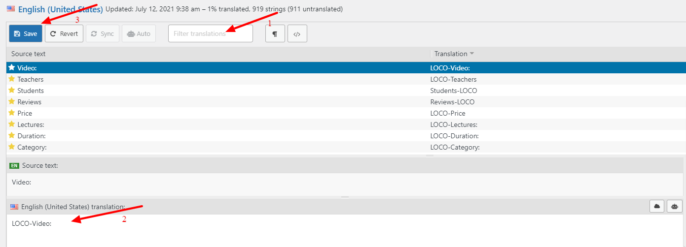Click star icon beside Category: string
686x247 pixels.
[12, 147]
